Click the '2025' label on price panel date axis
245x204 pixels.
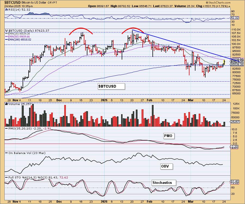pos(104,100)
